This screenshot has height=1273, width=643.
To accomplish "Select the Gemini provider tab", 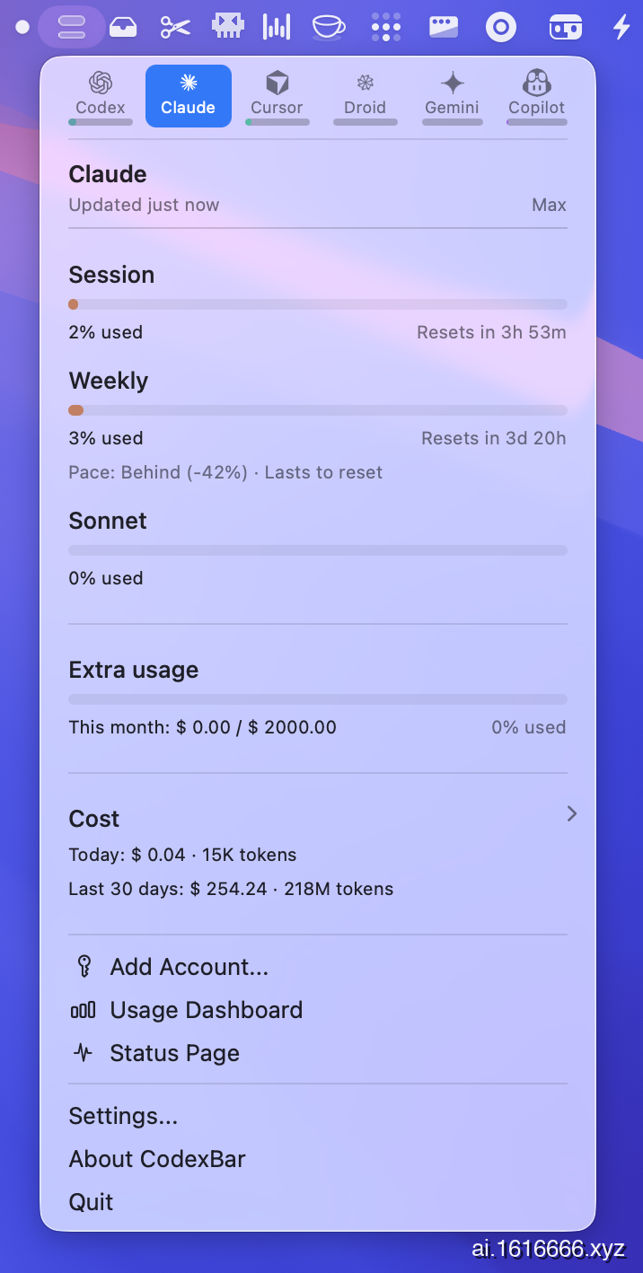I will 453,95.
